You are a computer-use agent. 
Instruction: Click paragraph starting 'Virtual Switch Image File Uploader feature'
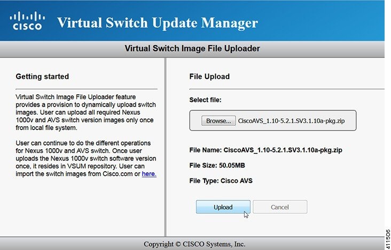tap(86, 112)
